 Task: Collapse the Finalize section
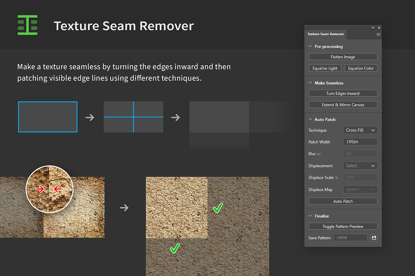[310, 216]
